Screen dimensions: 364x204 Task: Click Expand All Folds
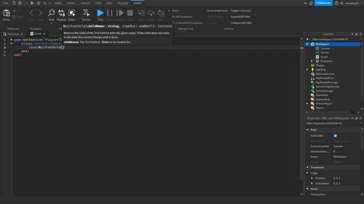(241, 16)
